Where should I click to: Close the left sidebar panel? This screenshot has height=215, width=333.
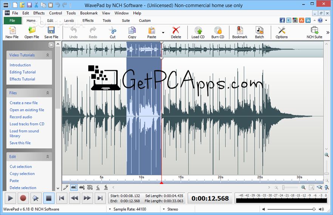point(51,45)
